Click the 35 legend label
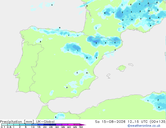 tap(63, 127)
